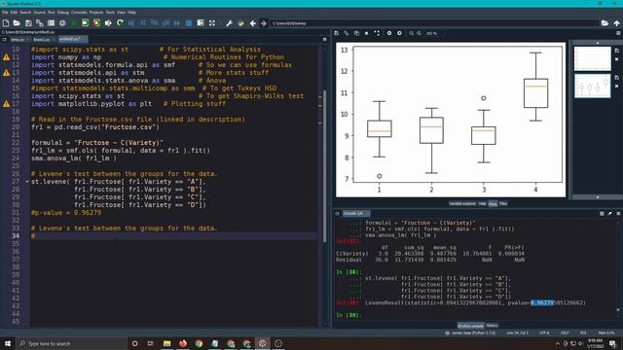Click UTF-8 encoding in status bar
The image size is (623, 350).
(x=544, y=332)
